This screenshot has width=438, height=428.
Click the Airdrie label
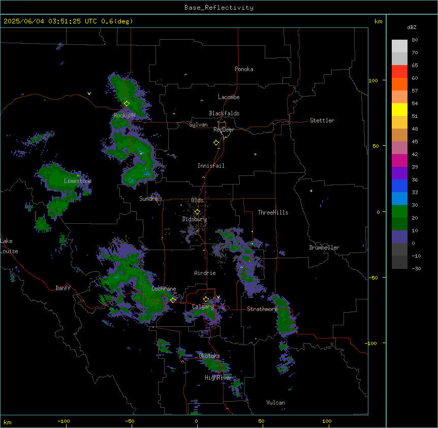[x=205, y=273]
